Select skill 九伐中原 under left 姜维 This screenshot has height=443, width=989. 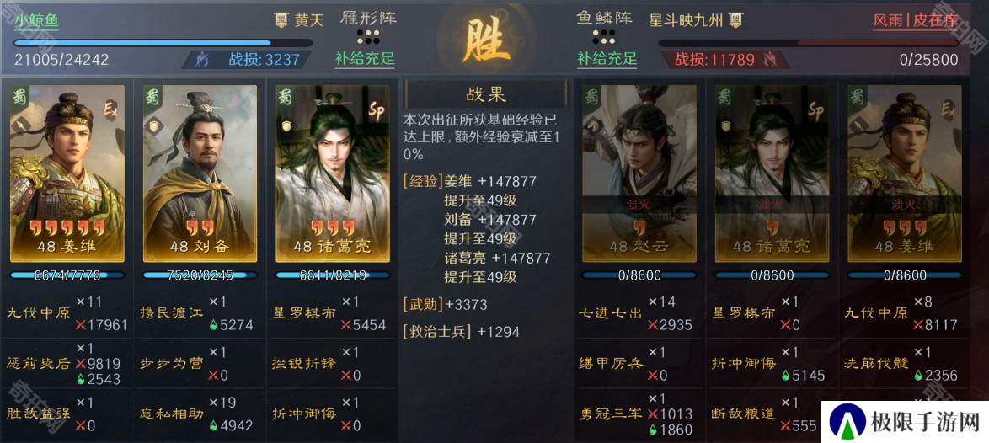(x=39, y=313)
